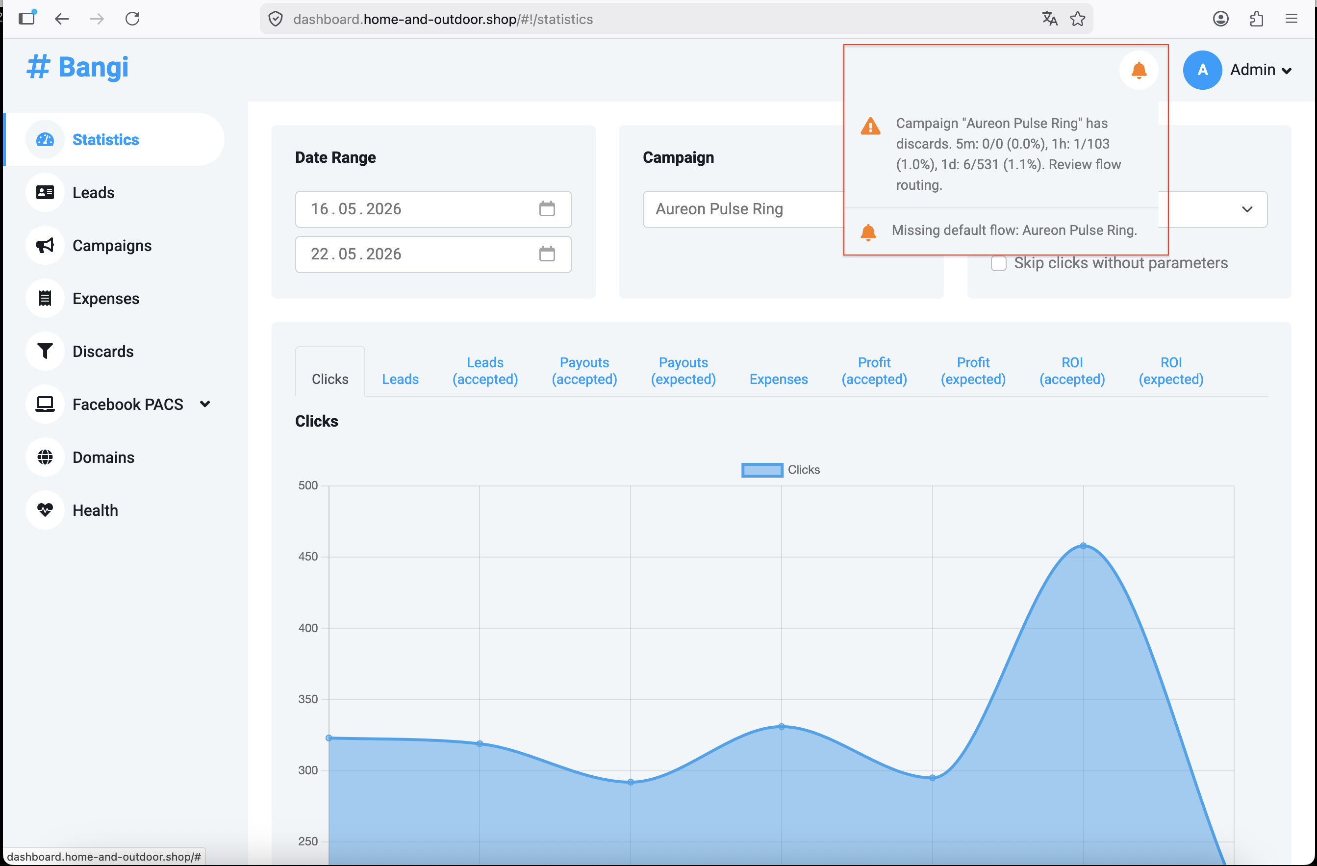Click the Bangi logo link
1317x866 pixels.
[77, 68]
